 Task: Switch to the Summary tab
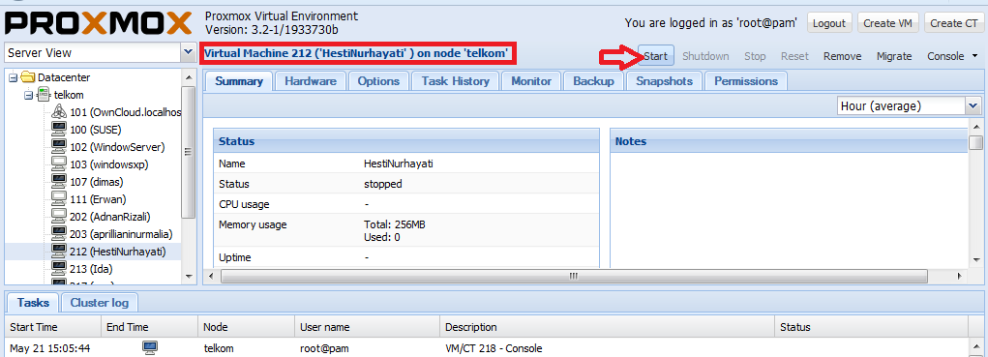239,81
